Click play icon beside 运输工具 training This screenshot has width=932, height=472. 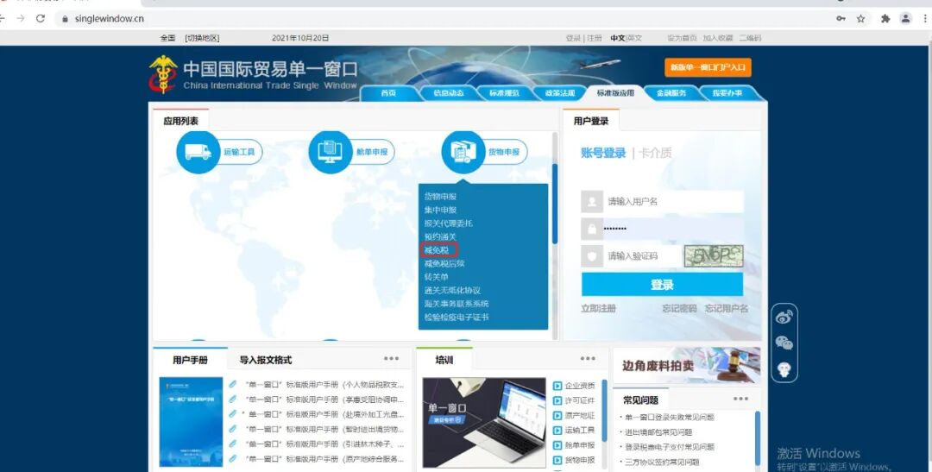click(x=557, y=431)
